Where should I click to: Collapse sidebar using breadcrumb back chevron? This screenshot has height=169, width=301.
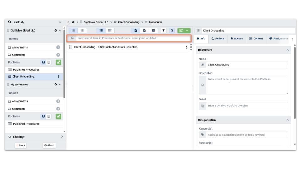click(68, 22)
